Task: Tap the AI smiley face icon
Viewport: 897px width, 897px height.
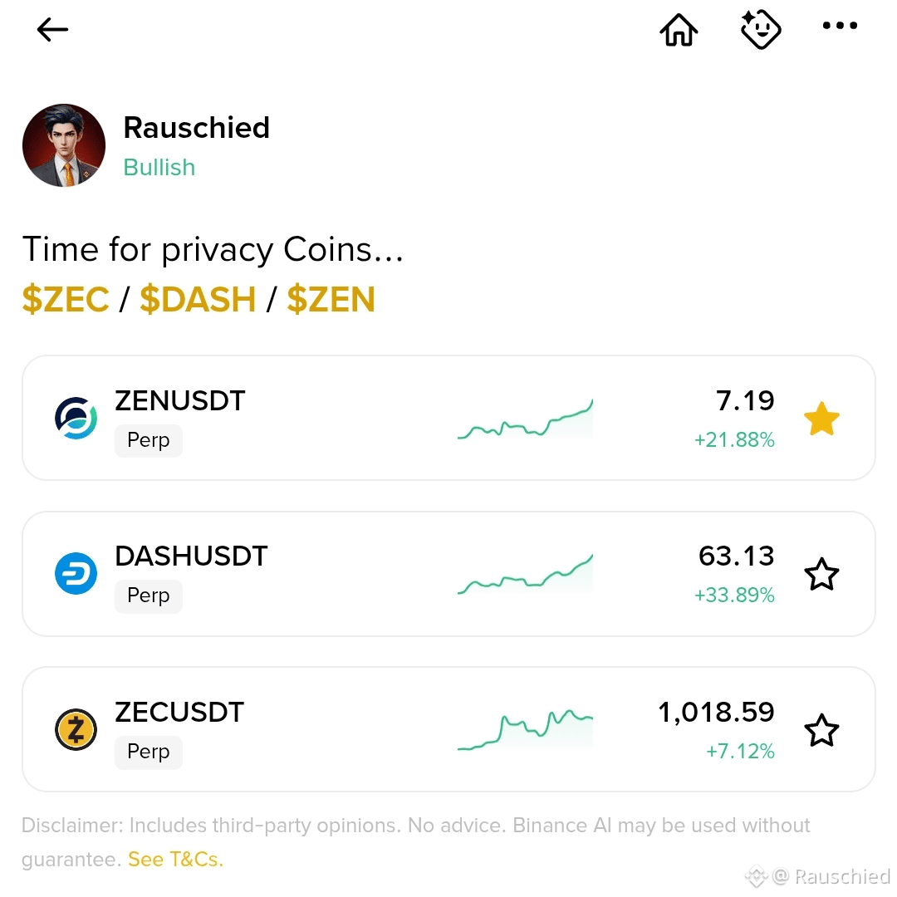Action: 760,29
